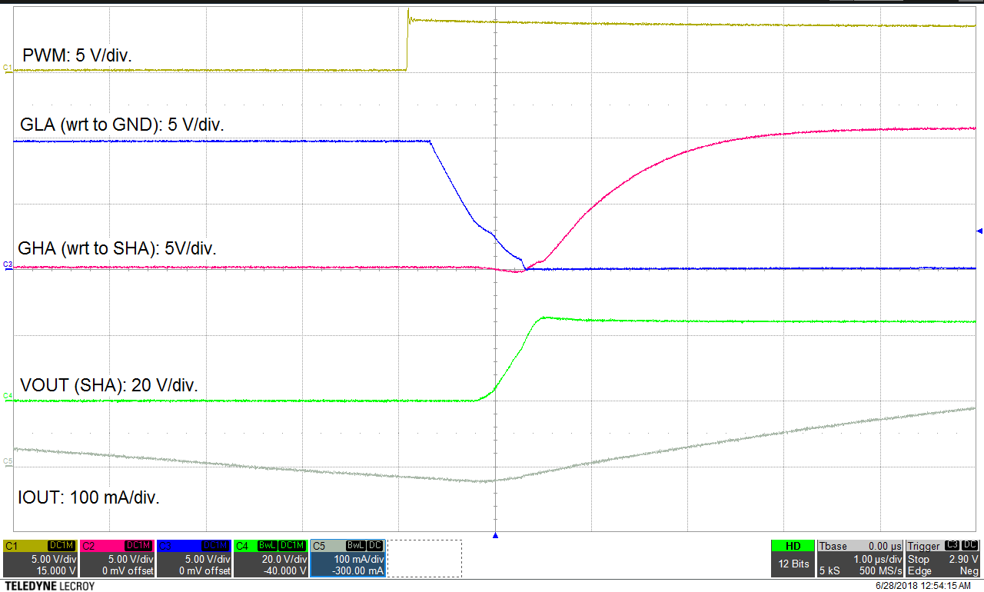Select the green HD 12 Bits mode indicator

point(793,545)
